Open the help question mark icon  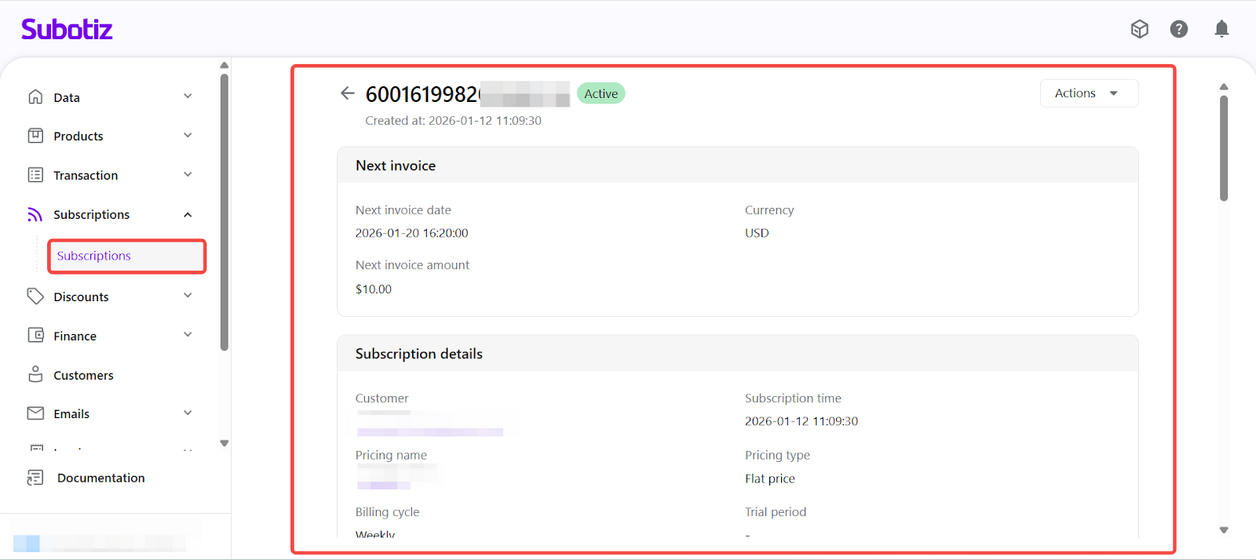tap(1178, 29)
